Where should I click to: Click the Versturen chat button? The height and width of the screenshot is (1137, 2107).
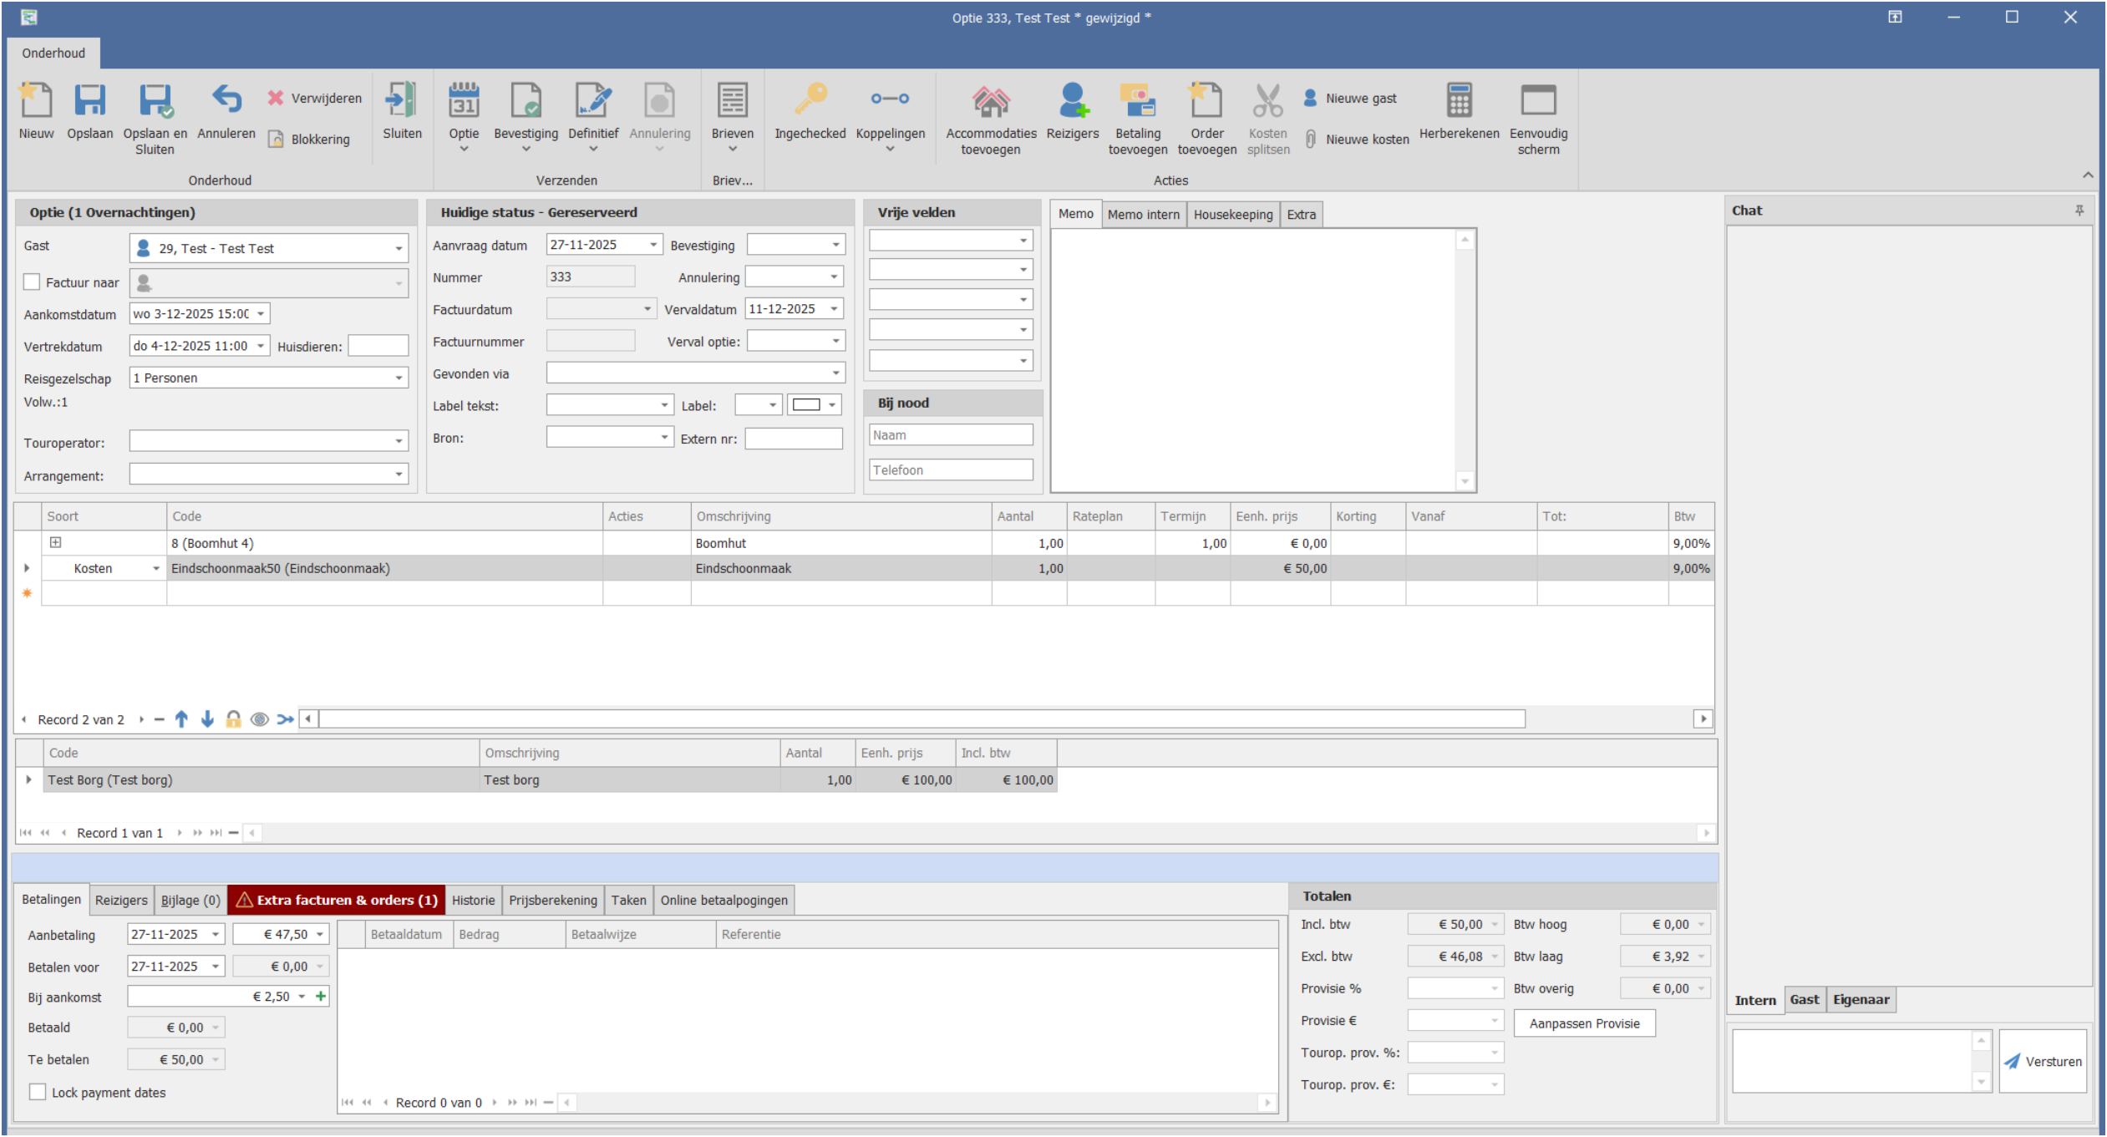2043,1061
